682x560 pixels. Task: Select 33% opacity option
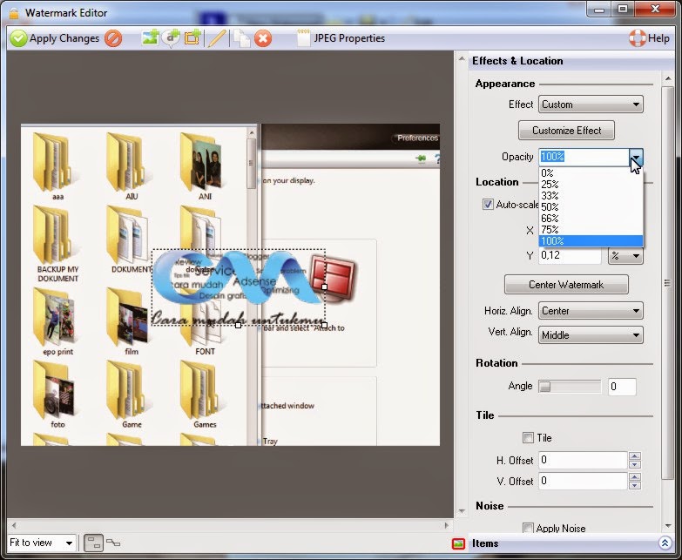[591, 196]
